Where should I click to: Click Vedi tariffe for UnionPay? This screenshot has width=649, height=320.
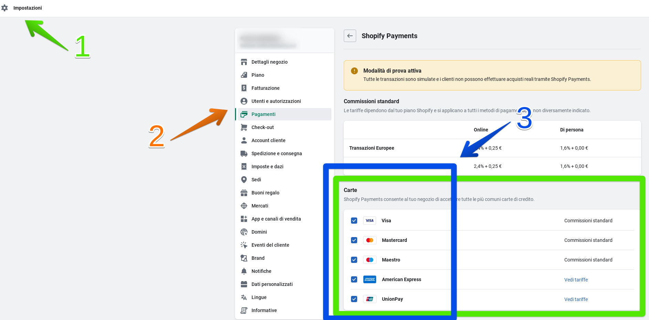(576, 299)
